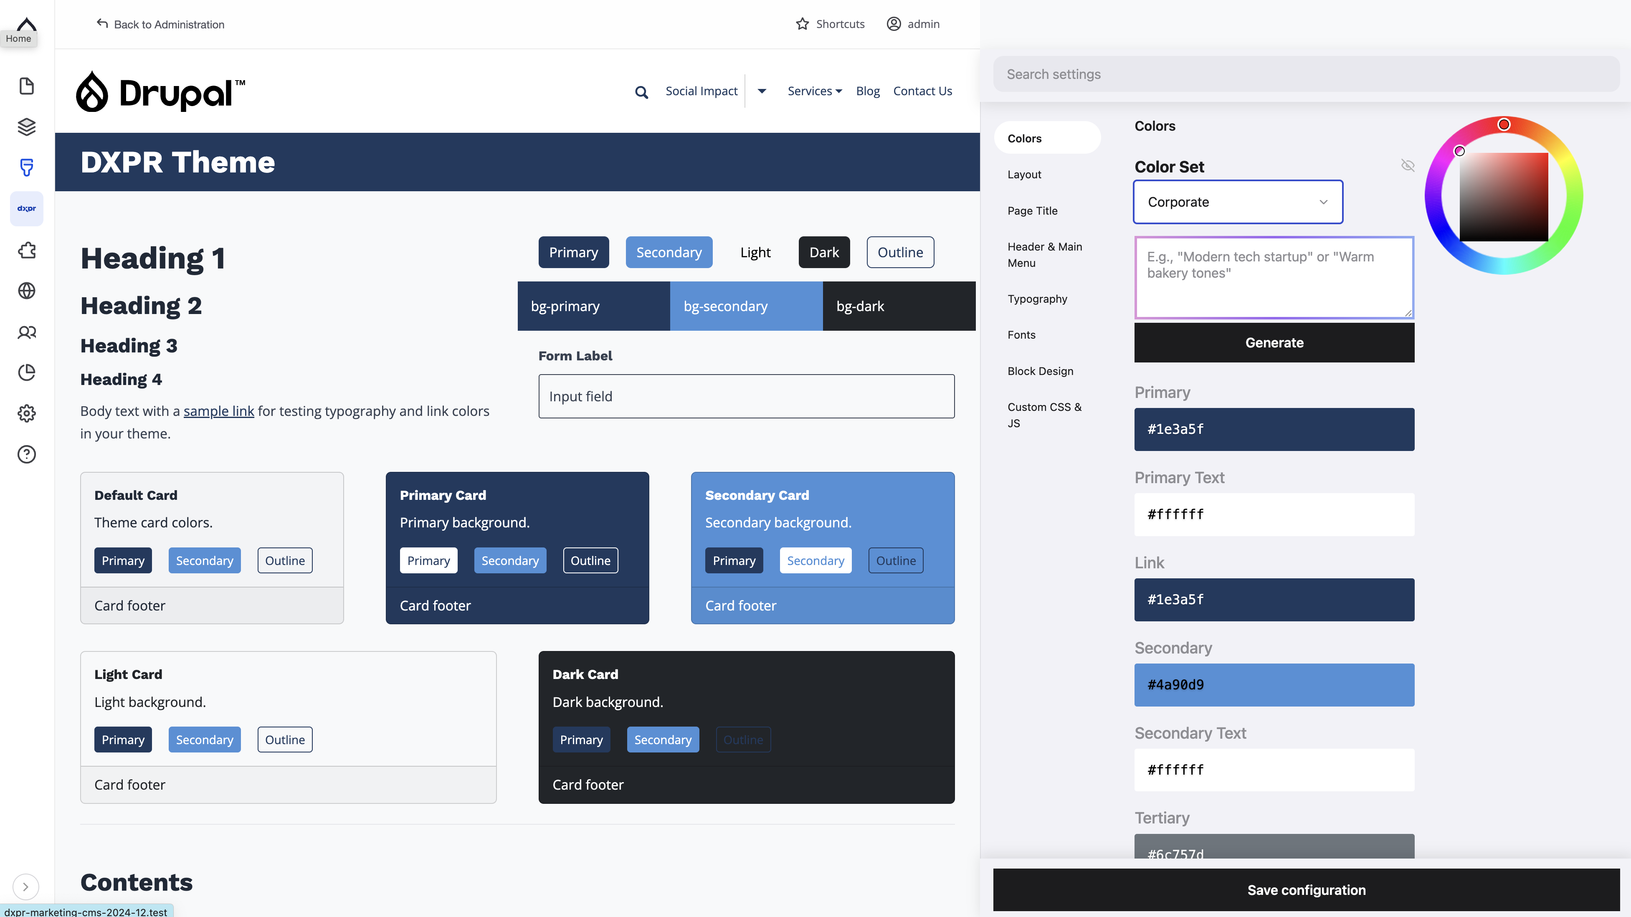Switch to the Page Title settings tab
The width and height of the screenshot is (1631, 917).
pyautogui.click(x=1032, y=210)
